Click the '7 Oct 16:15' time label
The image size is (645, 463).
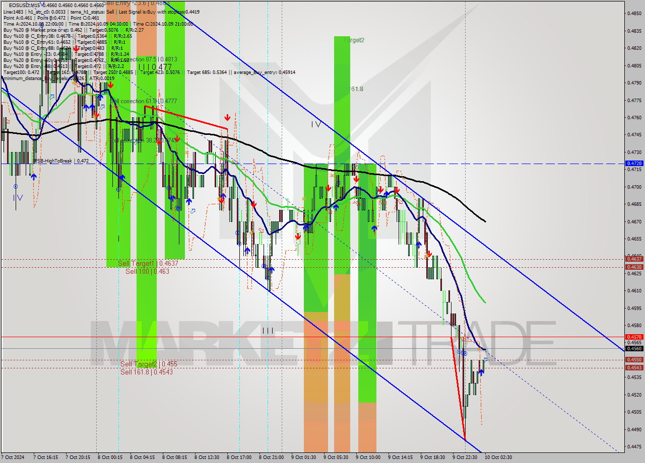coord(45,457)
